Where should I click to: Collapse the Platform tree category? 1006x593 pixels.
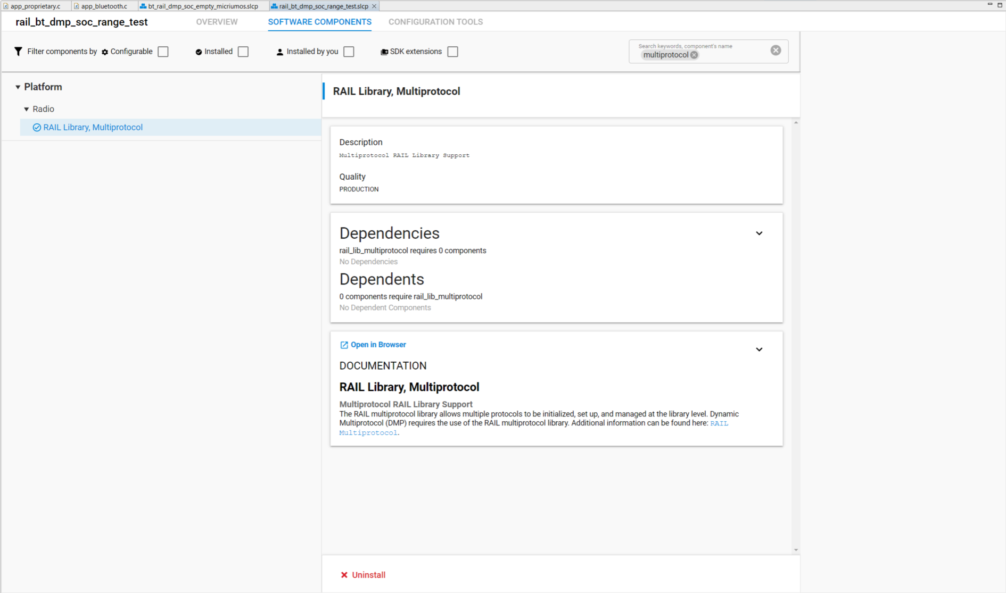[18, 87]
